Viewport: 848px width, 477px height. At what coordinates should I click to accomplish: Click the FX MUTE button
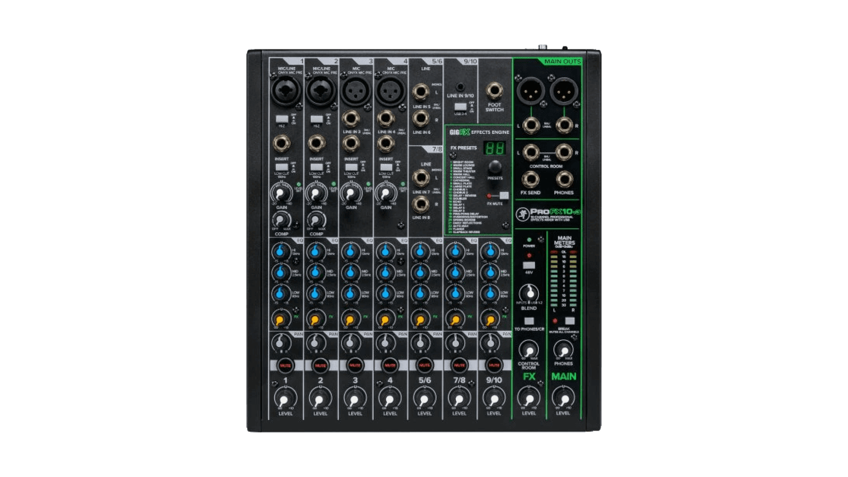tap(503, 196)
